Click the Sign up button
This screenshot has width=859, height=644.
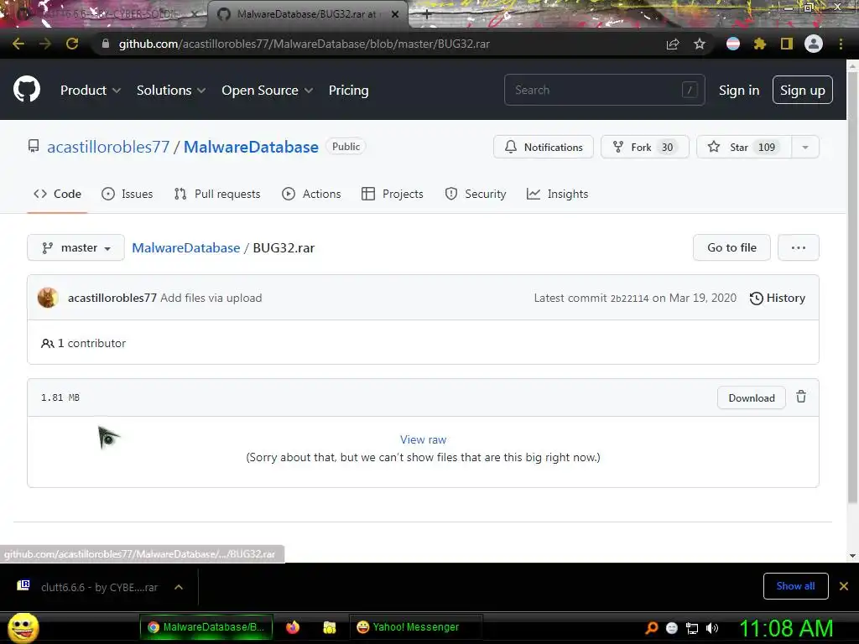point(803,91)
